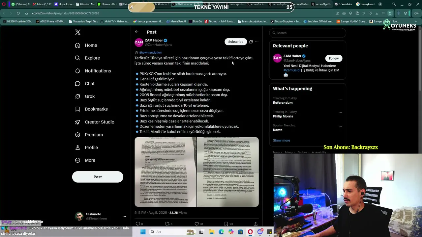Click Show more under What's happening

tap(282, 141)
